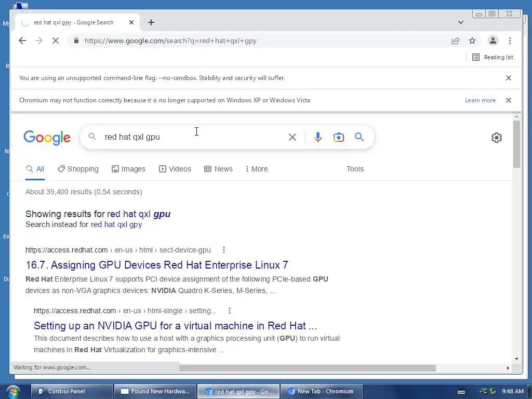Click the vertical scrollbar thumb
Screen dimensions: 532x399
516,144
